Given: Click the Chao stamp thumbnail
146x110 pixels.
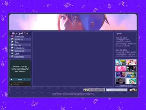Looking at the screenshot, I should tap(121, 62).
